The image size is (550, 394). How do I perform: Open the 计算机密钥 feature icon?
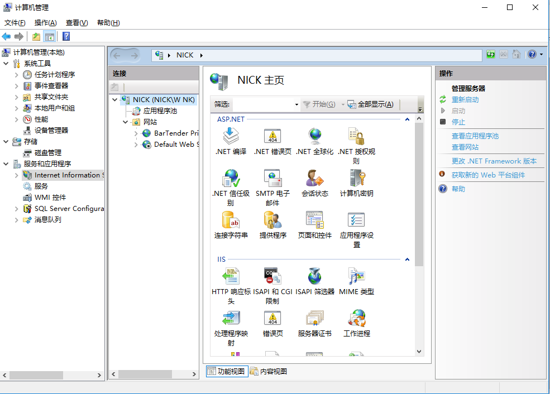click(x=356, y=179)
